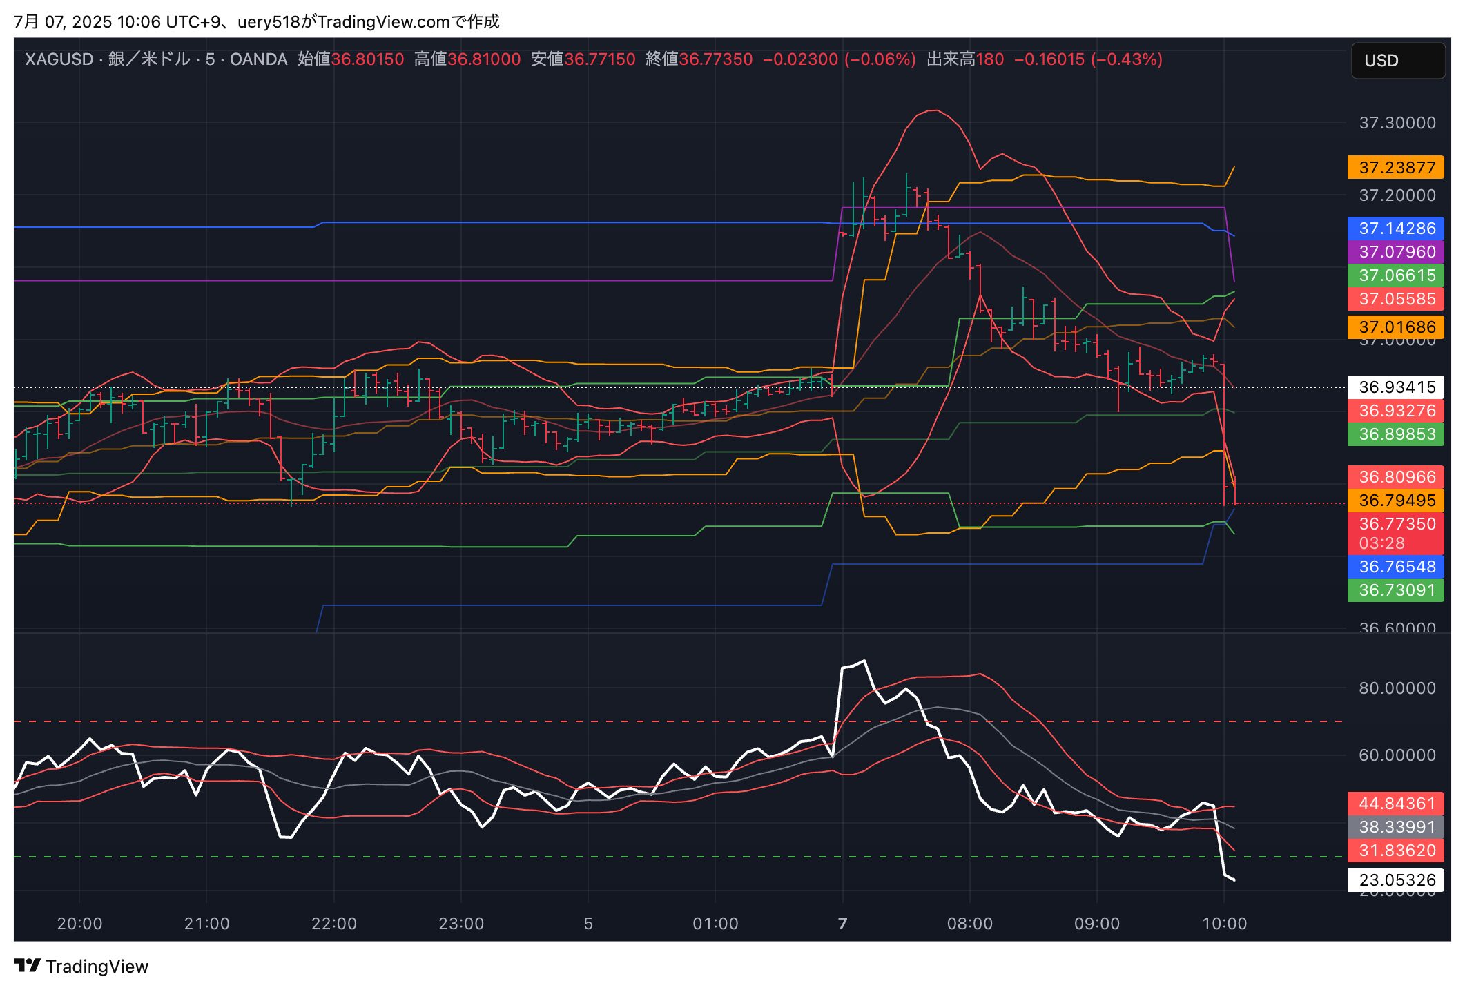Click the orange 37.23877 price label
Viewport: 1465px width, 990px height.
(1396, 168)
